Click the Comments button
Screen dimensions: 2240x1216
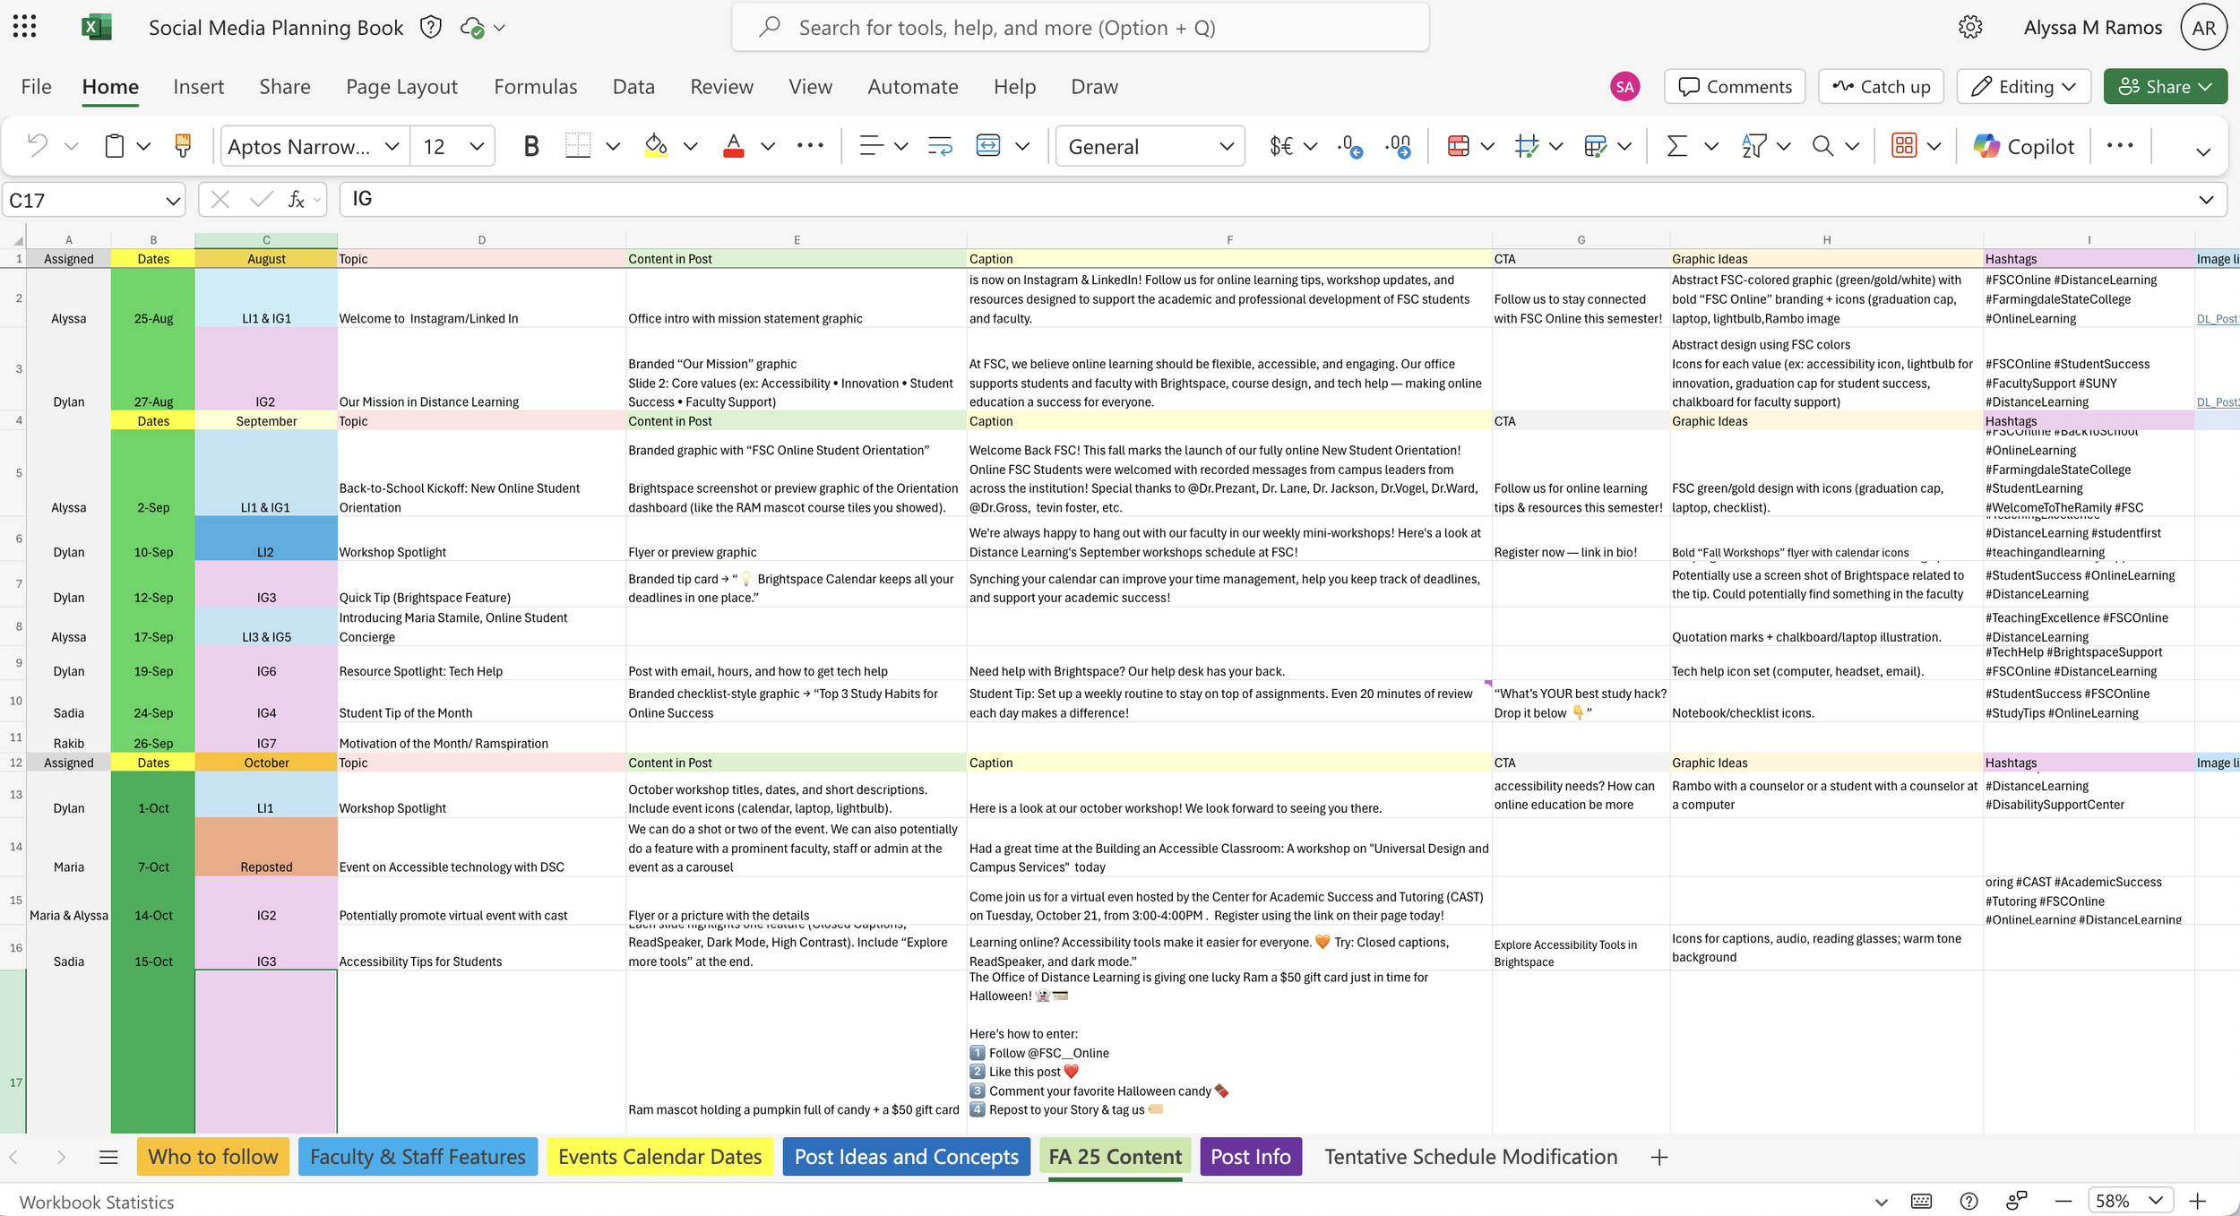pos(1735,87)
